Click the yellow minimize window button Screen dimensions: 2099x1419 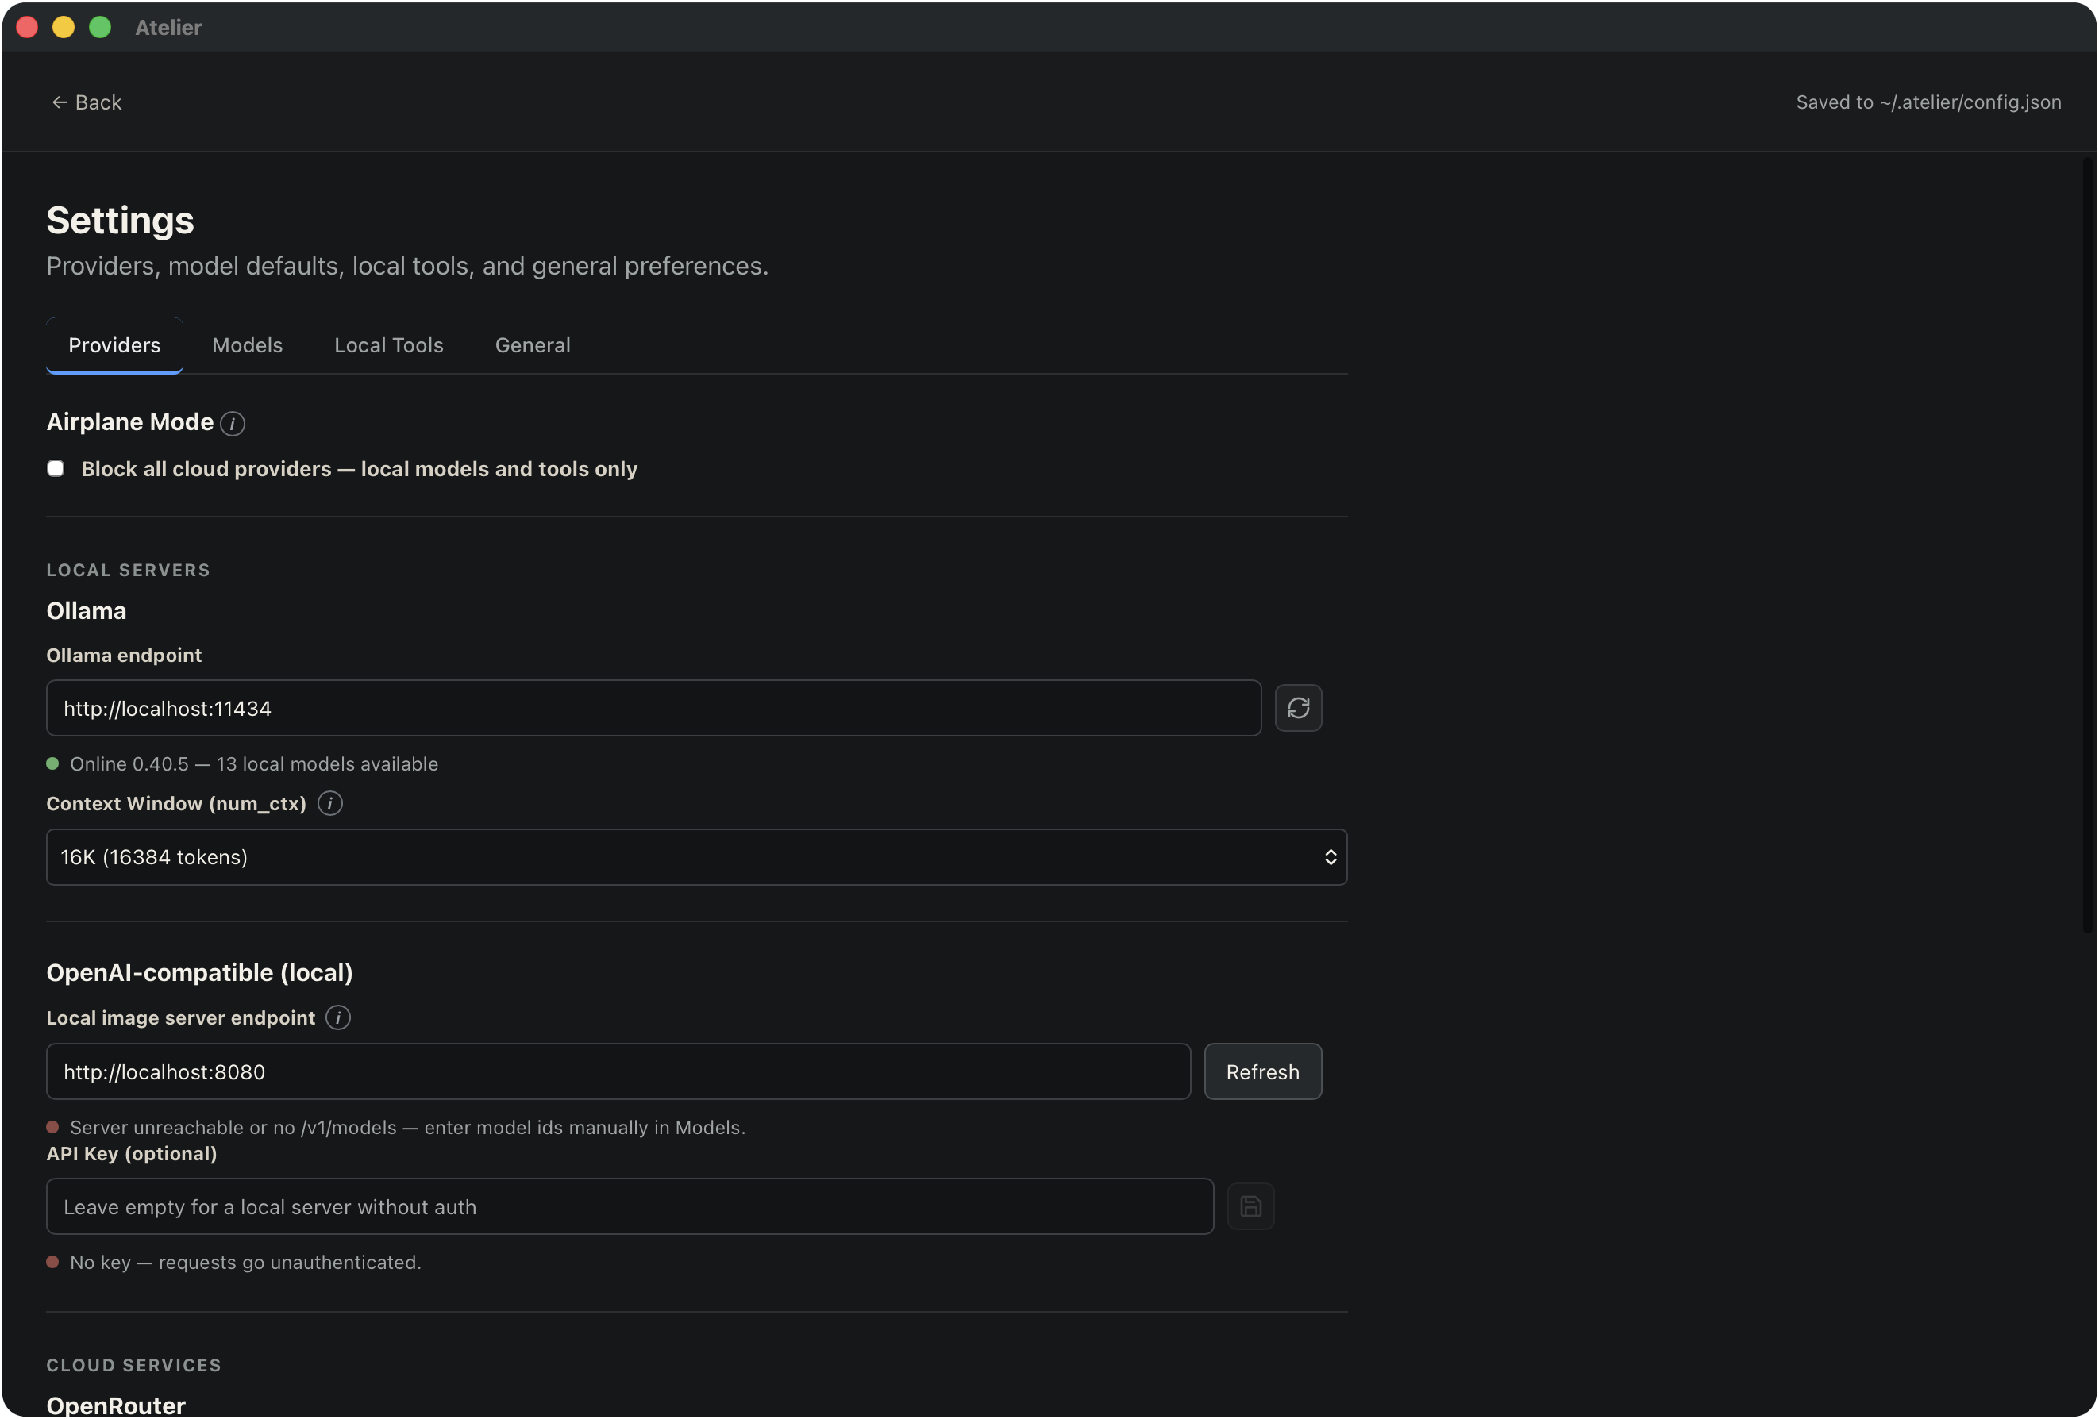pyautogui.click(x=64, y=27)
